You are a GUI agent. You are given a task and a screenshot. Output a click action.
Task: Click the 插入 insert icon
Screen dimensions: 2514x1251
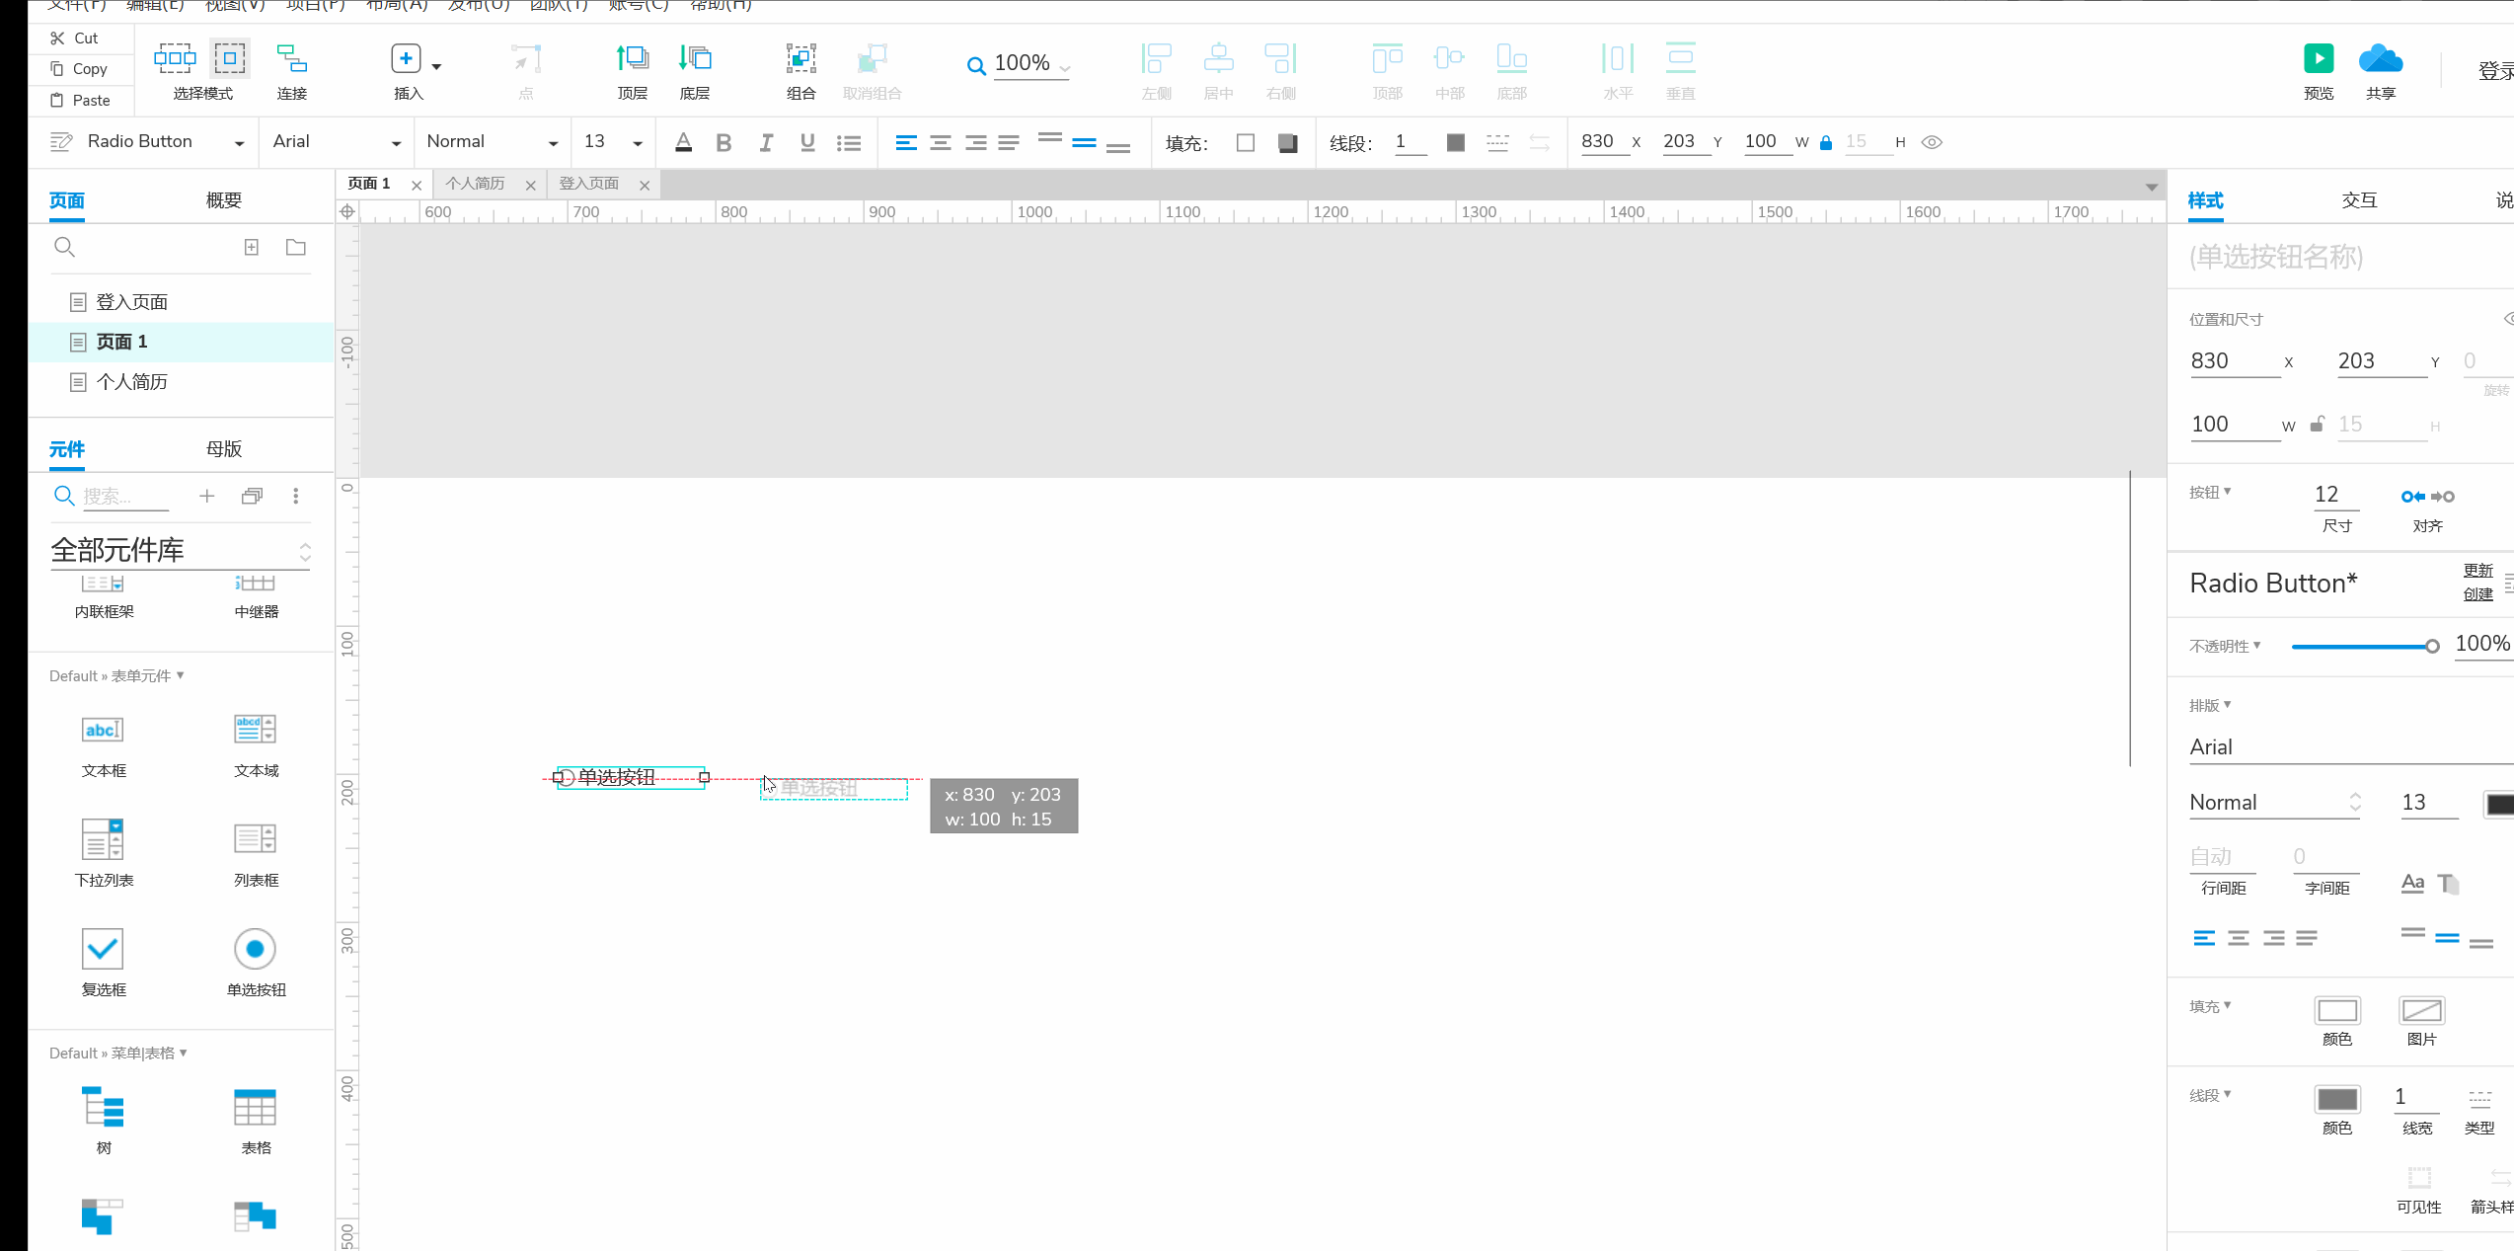(406, 58)
